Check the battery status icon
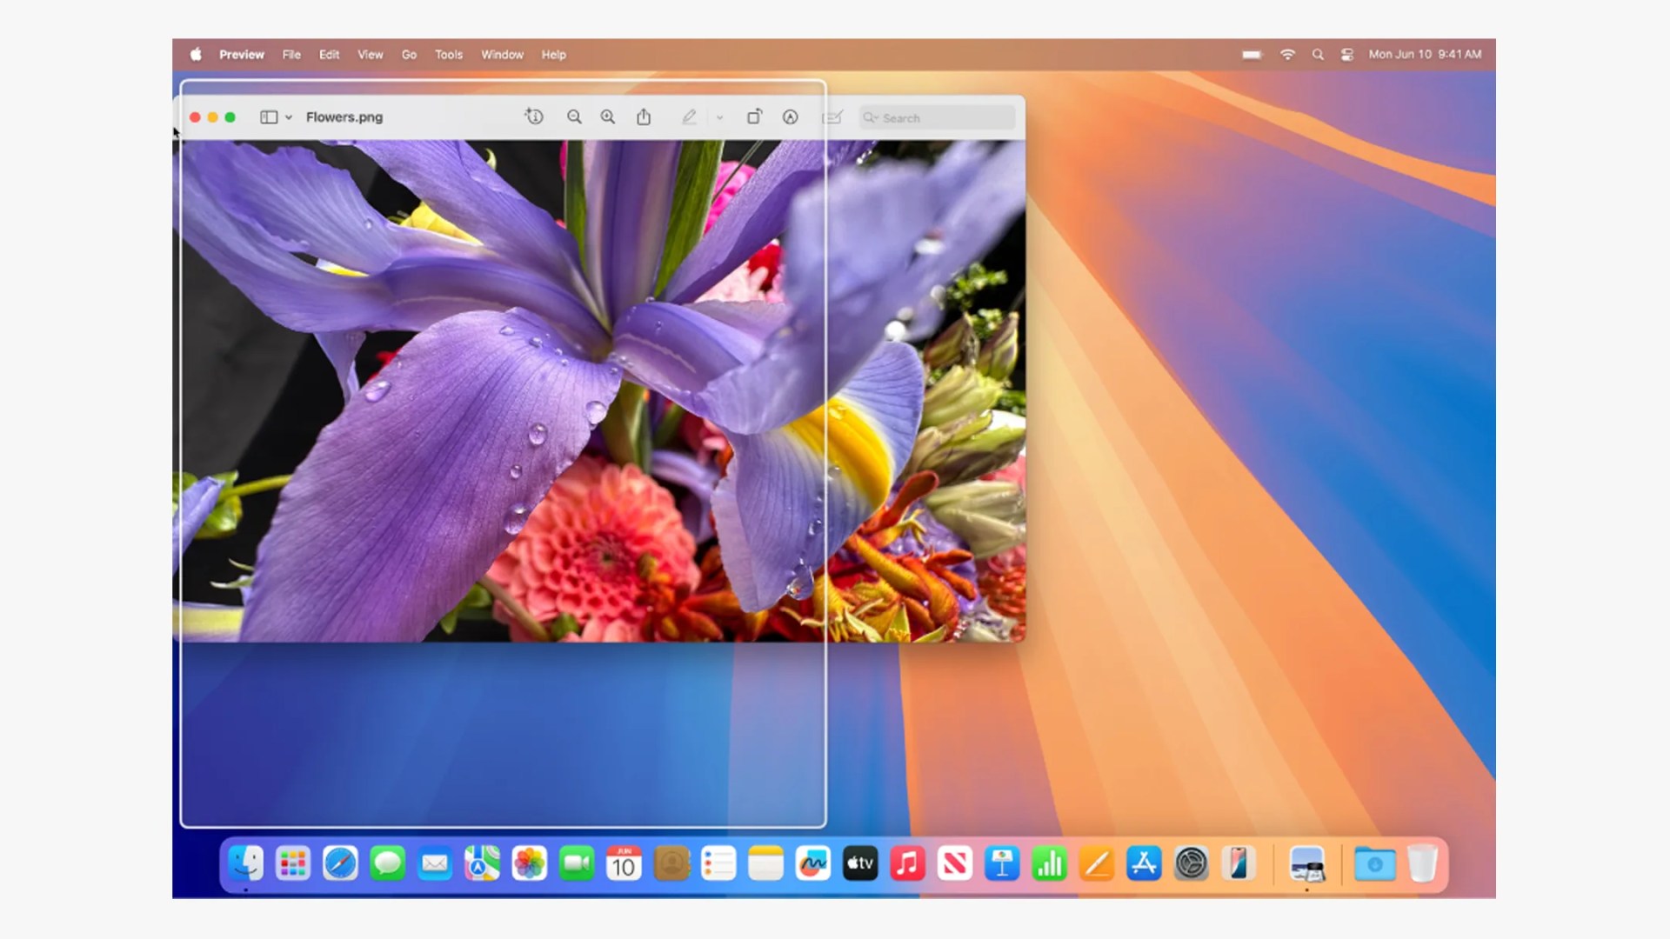The height and width of the screenshot is (939, 1670). click(x=1252, y=54)
